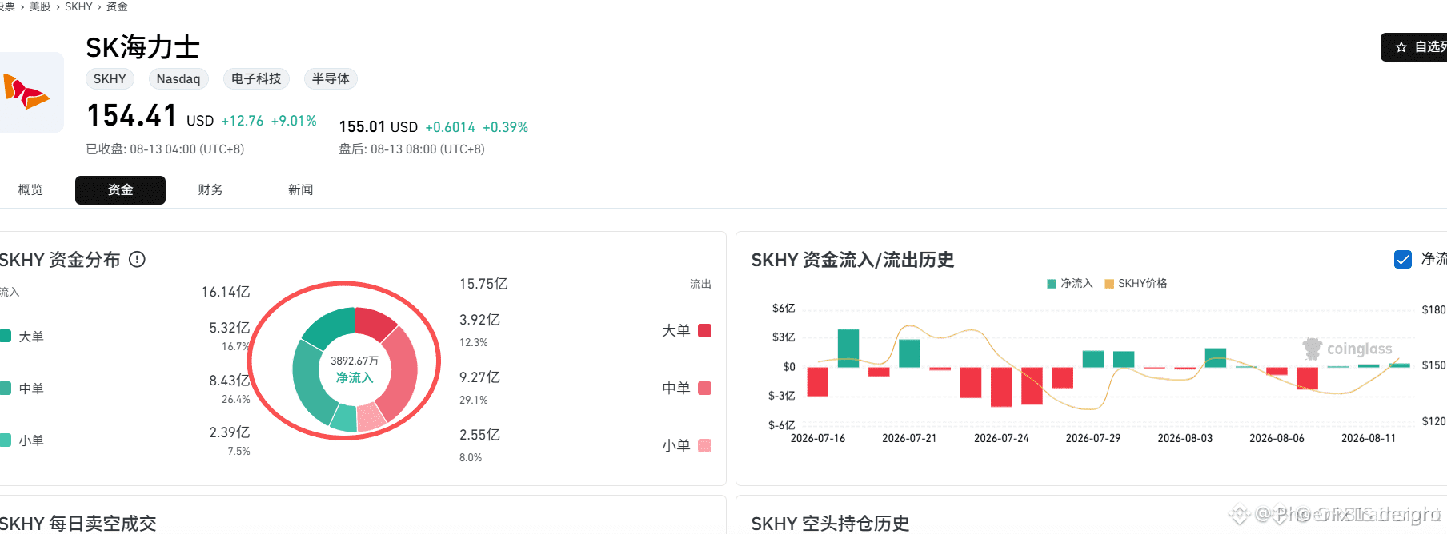Click the SKHY 每日卖空成交 heading
Screen dimensions: 1447x534
pos(78,524)
